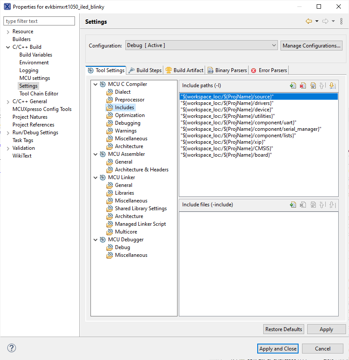This screenshot has width=349, height=360.
Task: Select Multicore under MCU Linker
Action: (x=126, y=232)
